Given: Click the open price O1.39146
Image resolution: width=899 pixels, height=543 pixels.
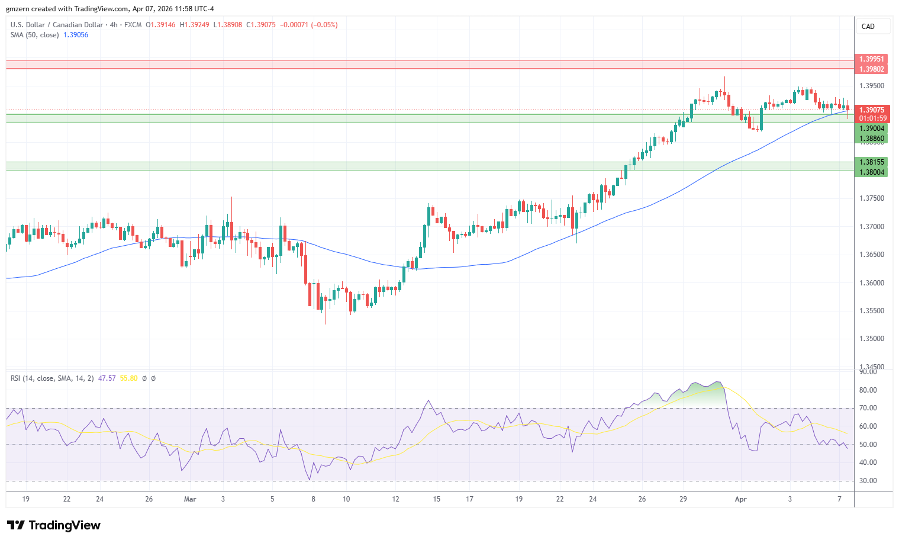Looking at the screenshot, I should click(x=161, y=25).
